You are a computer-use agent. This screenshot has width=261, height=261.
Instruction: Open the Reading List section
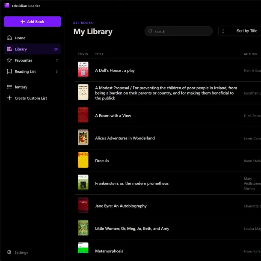[33, 71]
